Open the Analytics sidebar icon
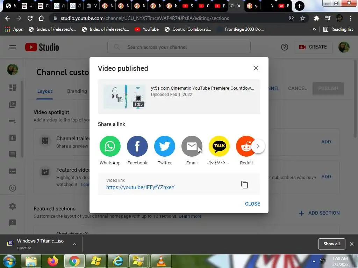This screenshot has width=358, height=268. [x=13, y=137]
